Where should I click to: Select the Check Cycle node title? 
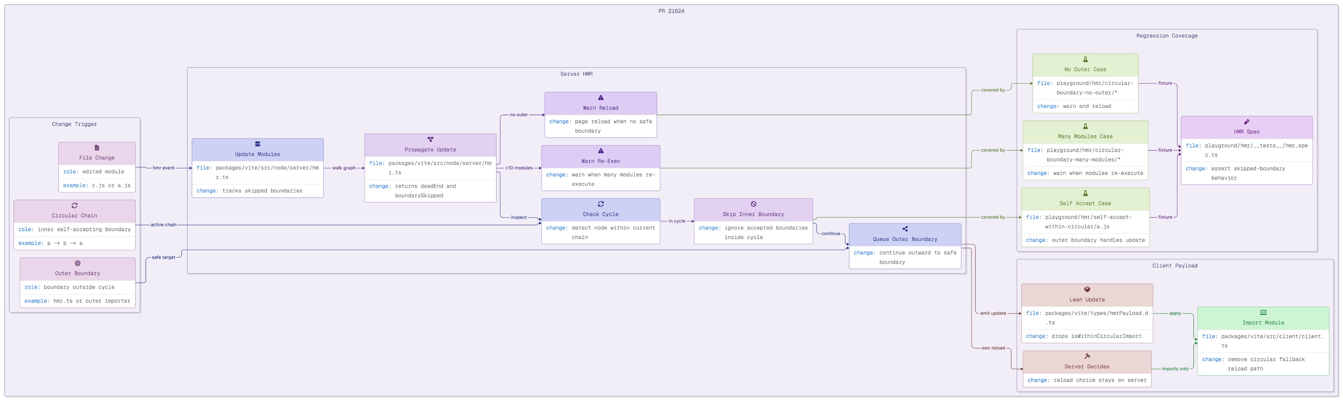pos(601,214)
